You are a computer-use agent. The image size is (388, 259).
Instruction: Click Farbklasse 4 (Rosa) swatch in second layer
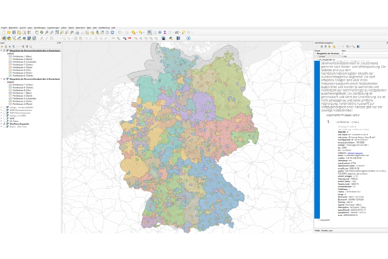[10, 104]
